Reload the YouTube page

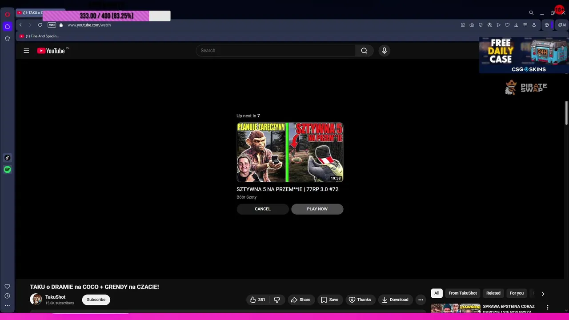click(x=40, y=25)
